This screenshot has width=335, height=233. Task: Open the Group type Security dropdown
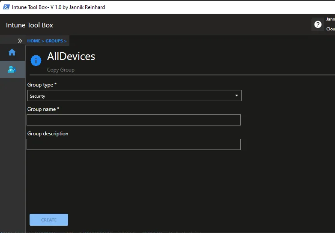tap(135, 96)
